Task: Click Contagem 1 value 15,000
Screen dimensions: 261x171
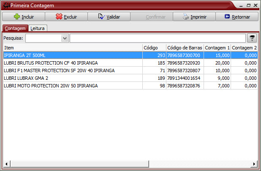Action: pos(217,55)
